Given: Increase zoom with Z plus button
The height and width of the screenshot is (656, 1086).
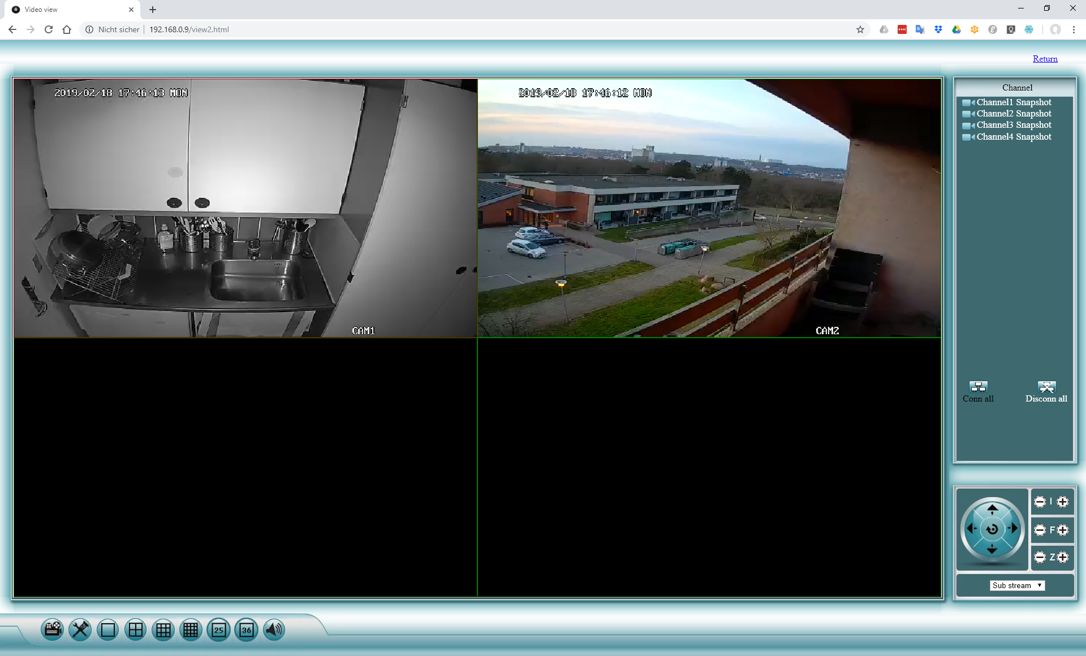Looking at the screenshot, I should (1063, 557).
